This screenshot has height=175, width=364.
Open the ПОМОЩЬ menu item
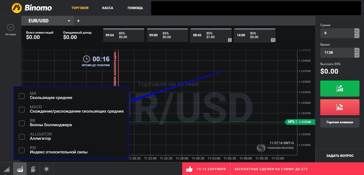(x=135, y=8)
